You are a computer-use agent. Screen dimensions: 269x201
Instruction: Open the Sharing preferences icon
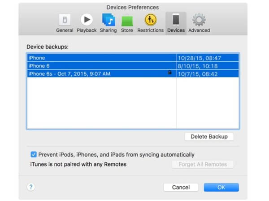click(x=108, y=20)
